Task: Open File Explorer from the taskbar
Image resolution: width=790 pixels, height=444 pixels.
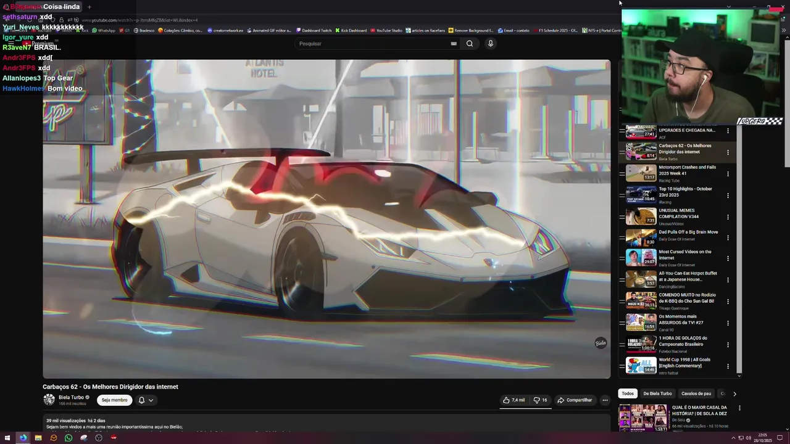Action: (x=38, y=438)
